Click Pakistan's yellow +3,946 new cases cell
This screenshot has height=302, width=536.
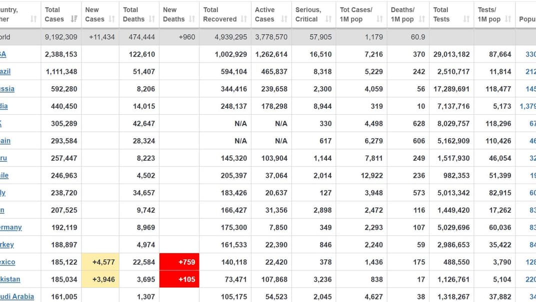coord(100,279)
